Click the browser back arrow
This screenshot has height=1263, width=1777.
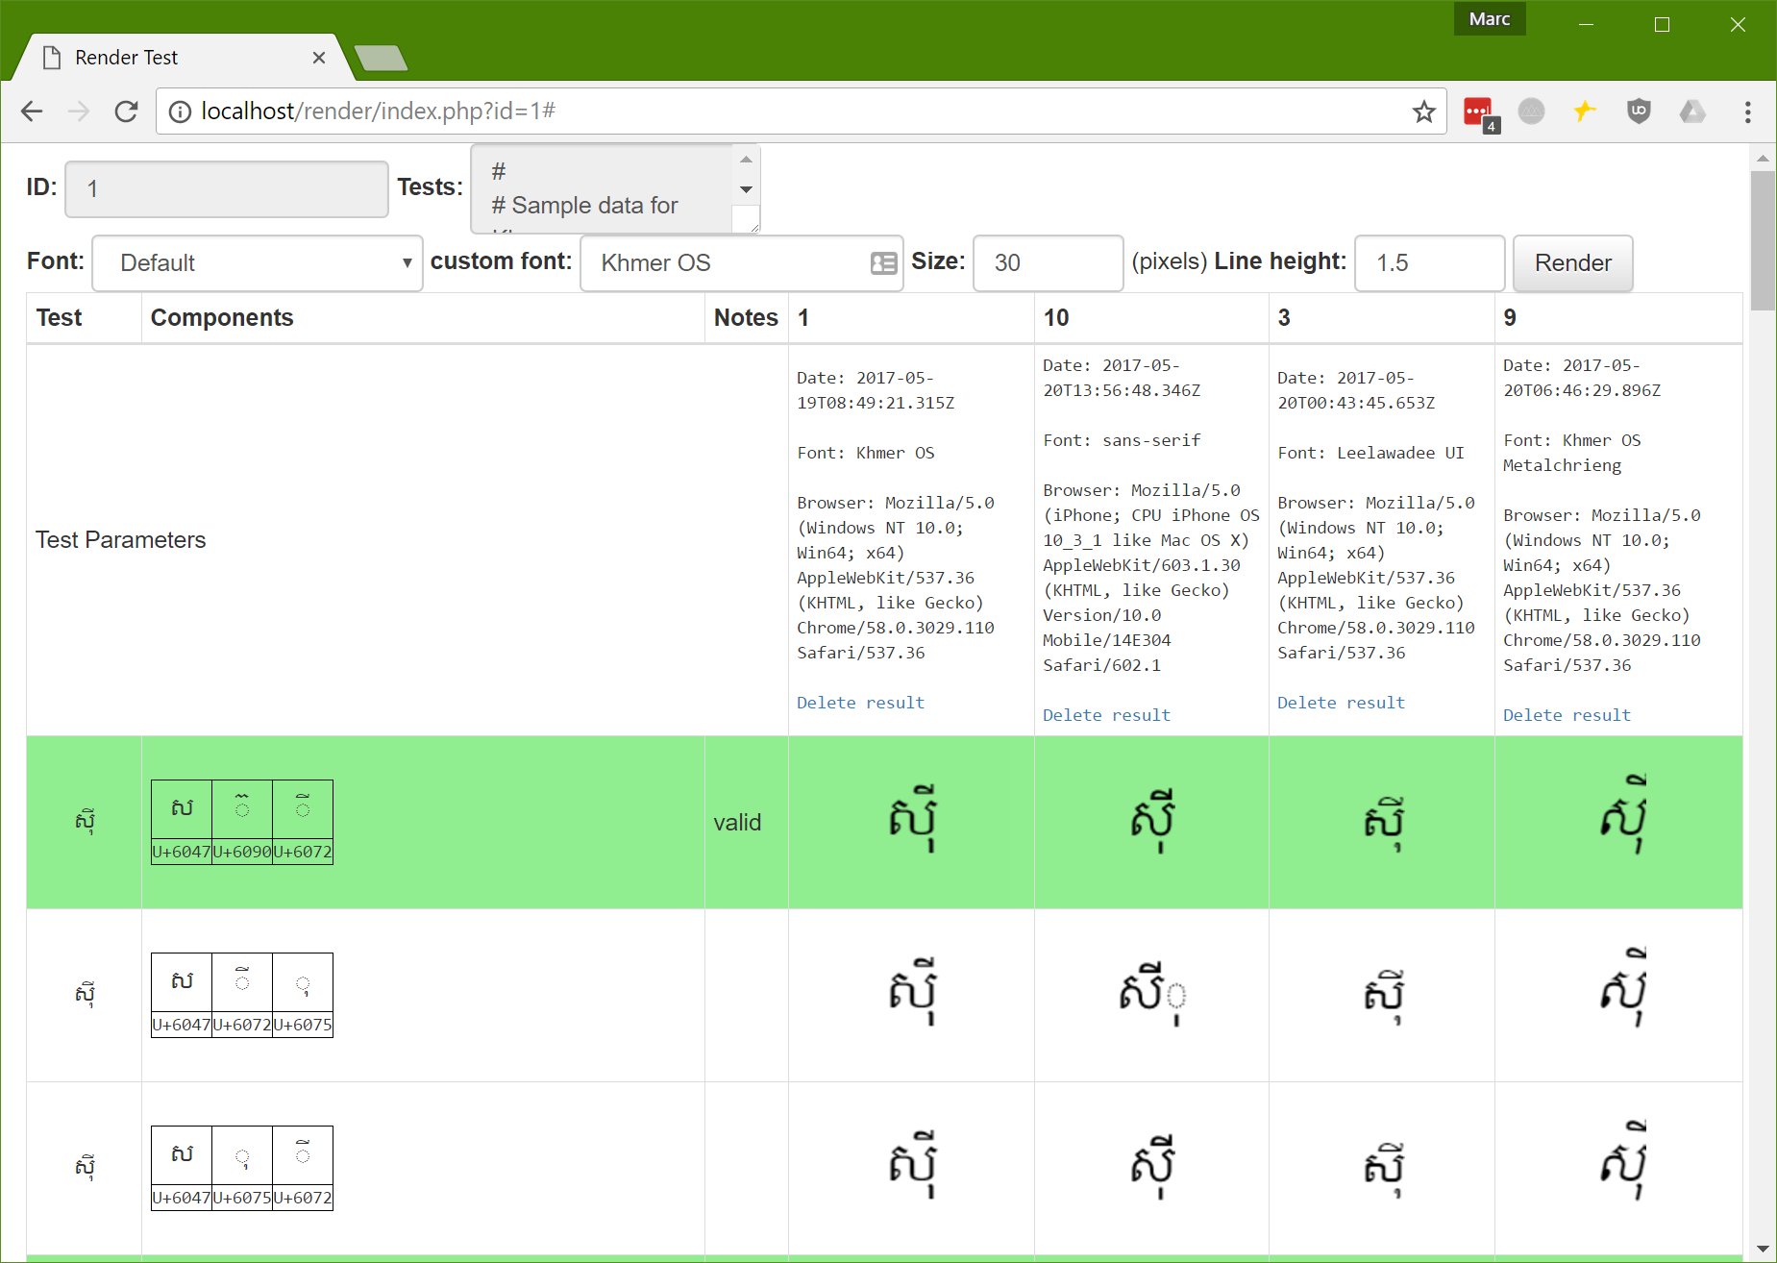tap(32, 111)
